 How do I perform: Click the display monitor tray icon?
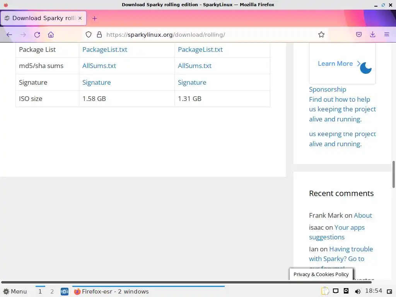tap(336, 291)
